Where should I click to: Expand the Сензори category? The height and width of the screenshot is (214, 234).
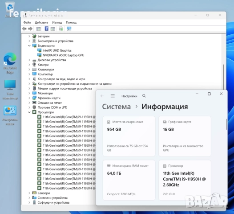[29, 193]
